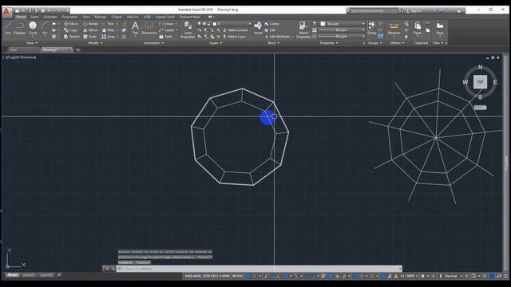Click the Scale tool
Screen dimensions: 511x287
89,37
